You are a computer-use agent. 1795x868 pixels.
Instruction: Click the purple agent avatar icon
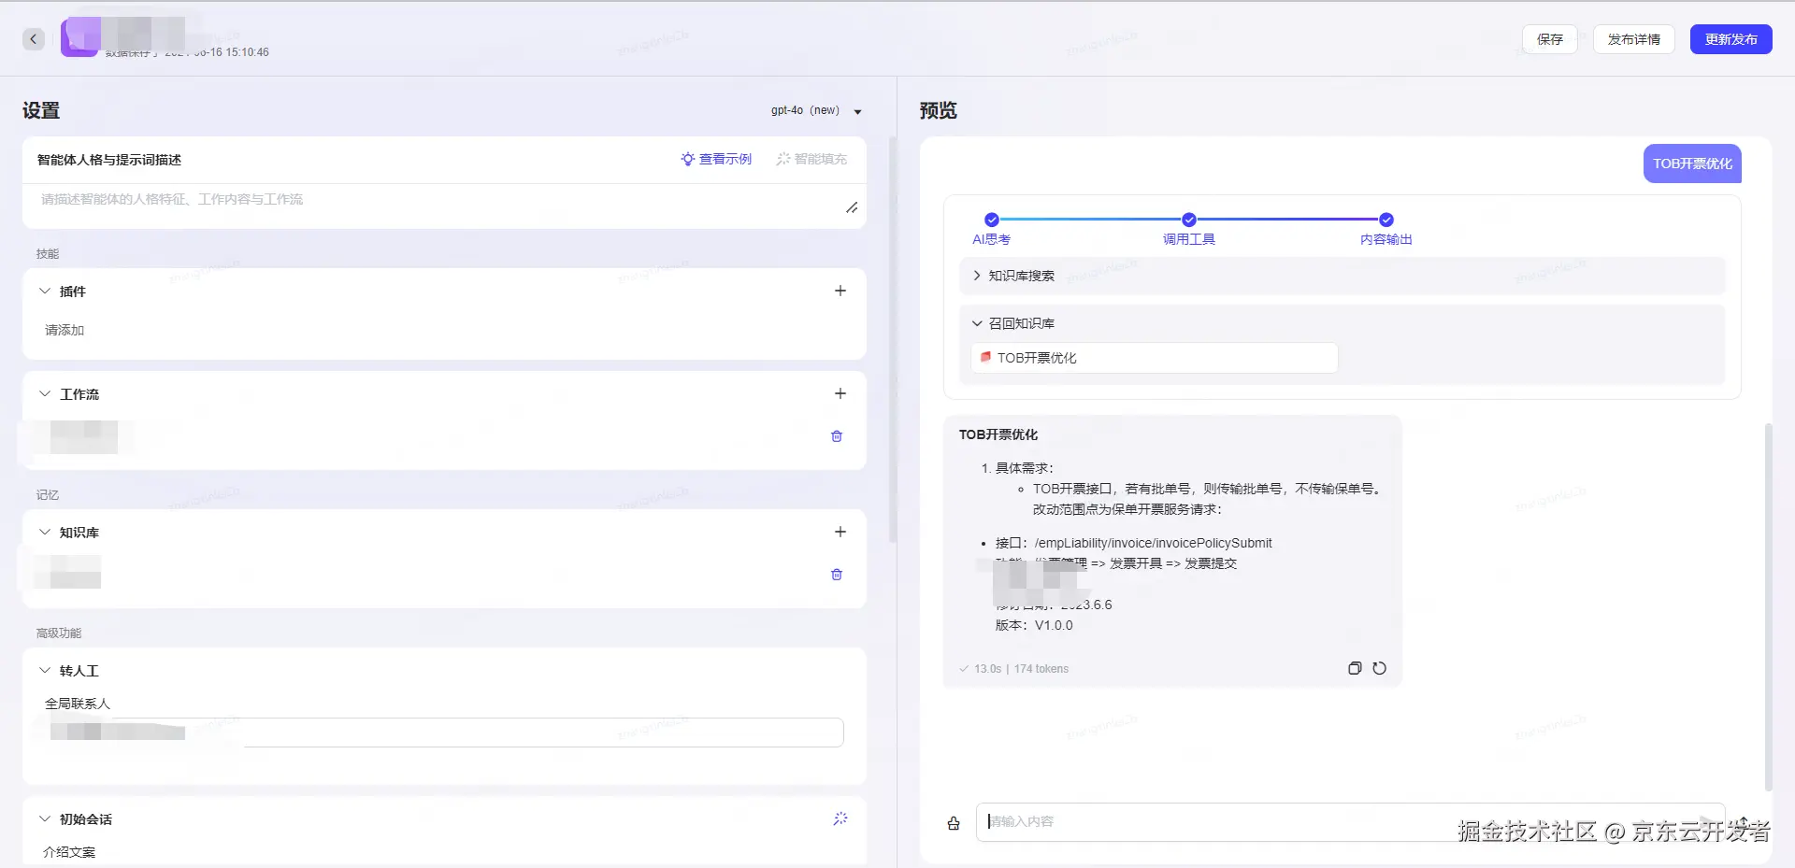(x=79, y=37)
